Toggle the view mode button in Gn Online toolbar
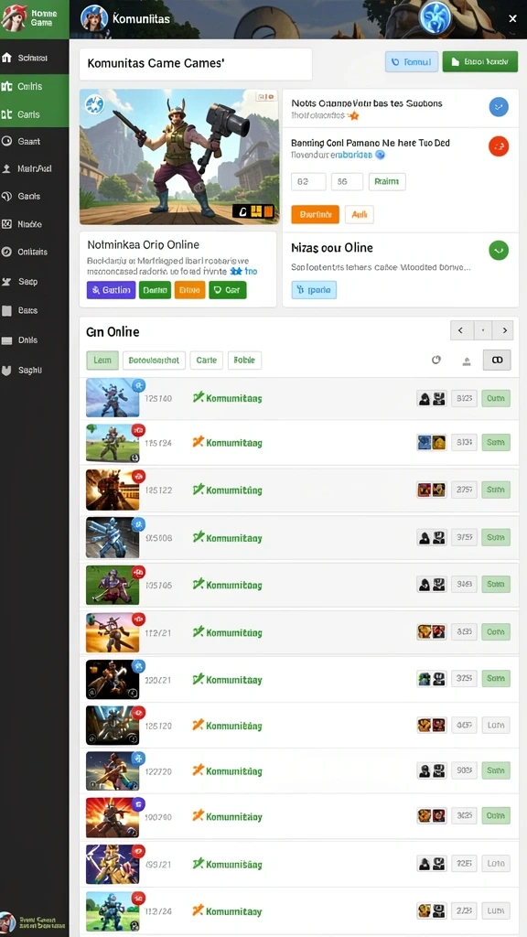The width and height of the screenshot is (527, 937). (497, 360)
